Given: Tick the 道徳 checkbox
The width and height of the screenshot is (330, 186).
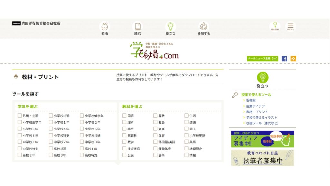Looking at the screenshot, I should pos(187,122).
